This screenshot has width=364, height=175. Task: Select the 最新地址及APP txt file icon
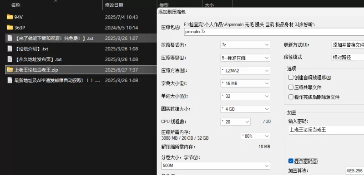point(10,80)
